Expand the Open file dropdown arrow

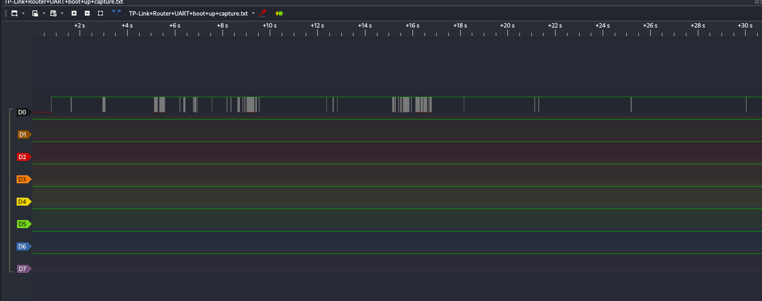coord(44,14)
